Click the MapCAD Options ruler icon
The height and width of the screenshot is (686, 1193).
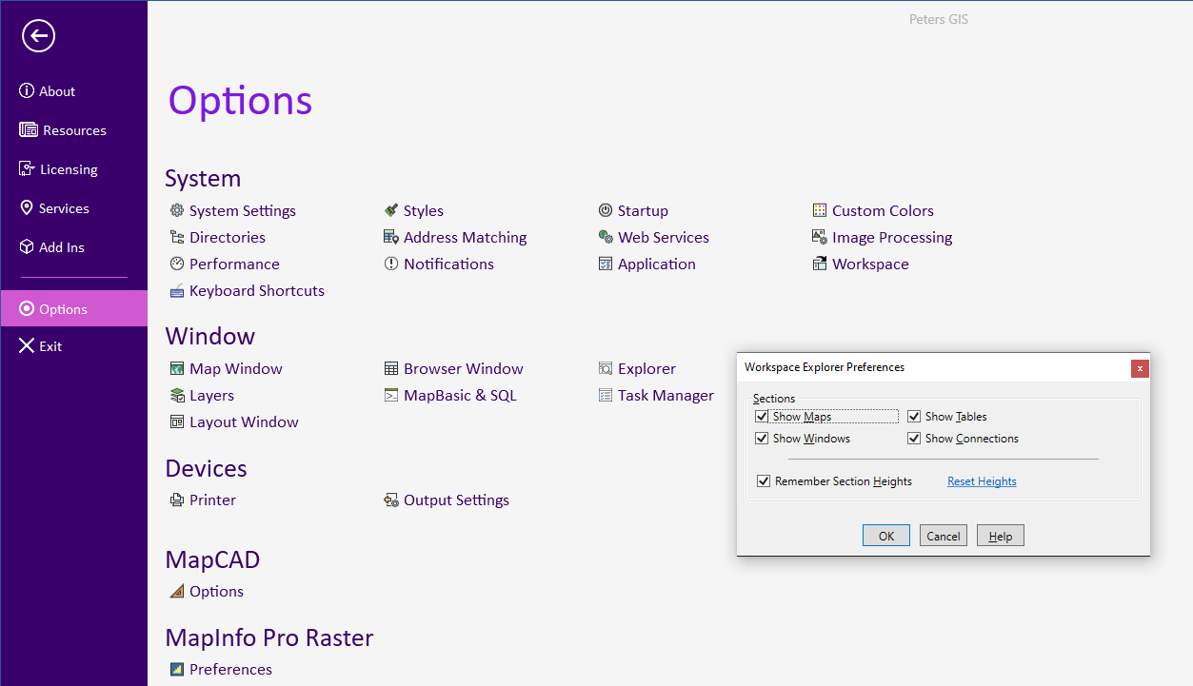coord(177,591)
